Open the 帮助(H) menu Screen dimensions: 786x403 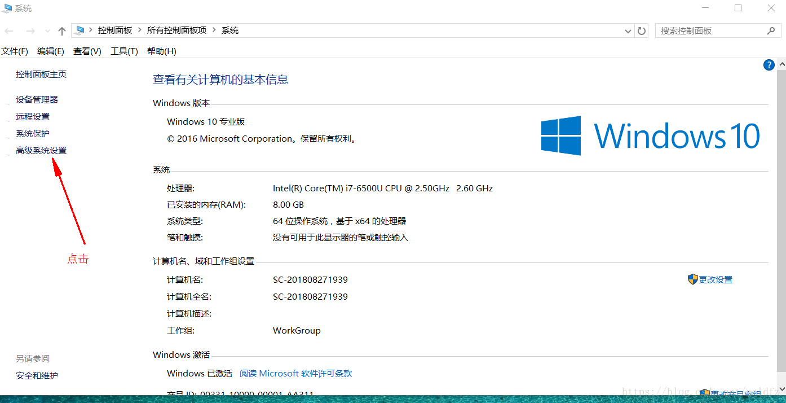(x=162, y=51)
